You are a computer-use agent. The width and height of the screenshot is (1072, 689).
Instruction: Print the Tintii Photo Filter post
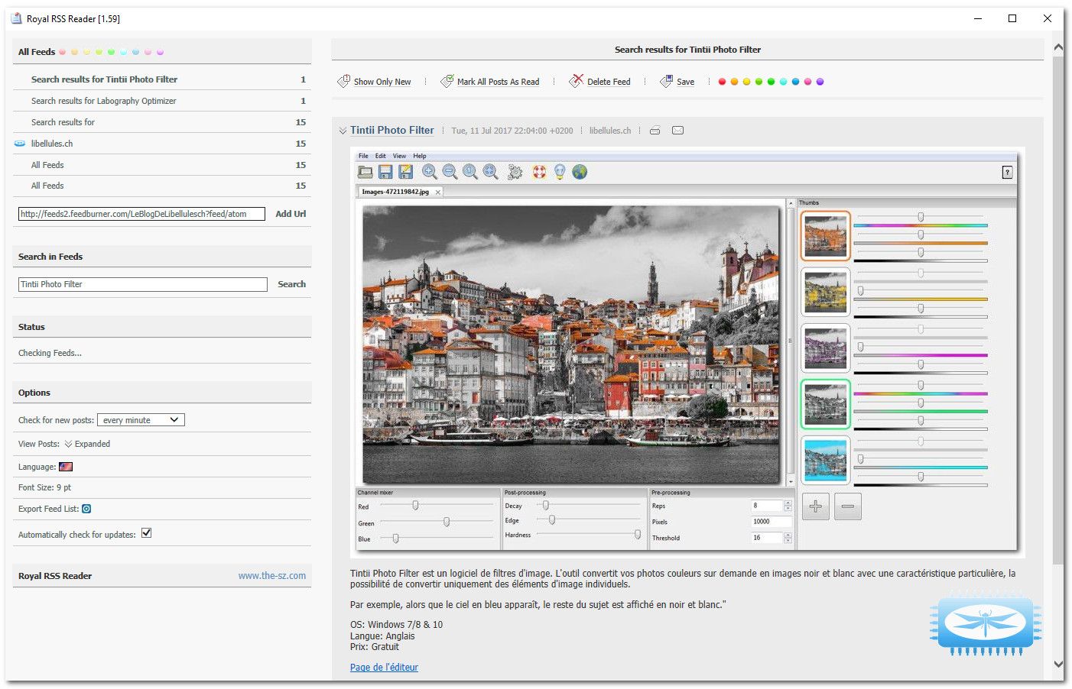point(655,131)
